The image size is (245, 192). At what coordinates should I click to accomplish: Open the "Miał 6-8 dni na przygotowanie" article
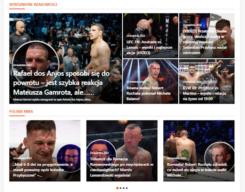(x=43, y=170)
